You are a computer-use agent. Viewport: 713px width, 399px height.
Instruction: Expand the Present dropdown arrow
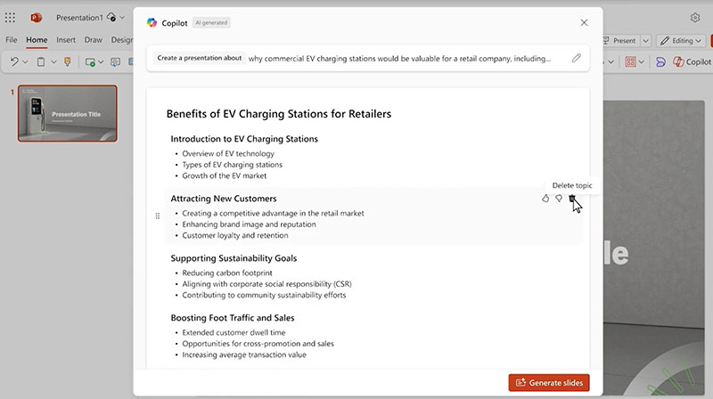tap(645, 40)
